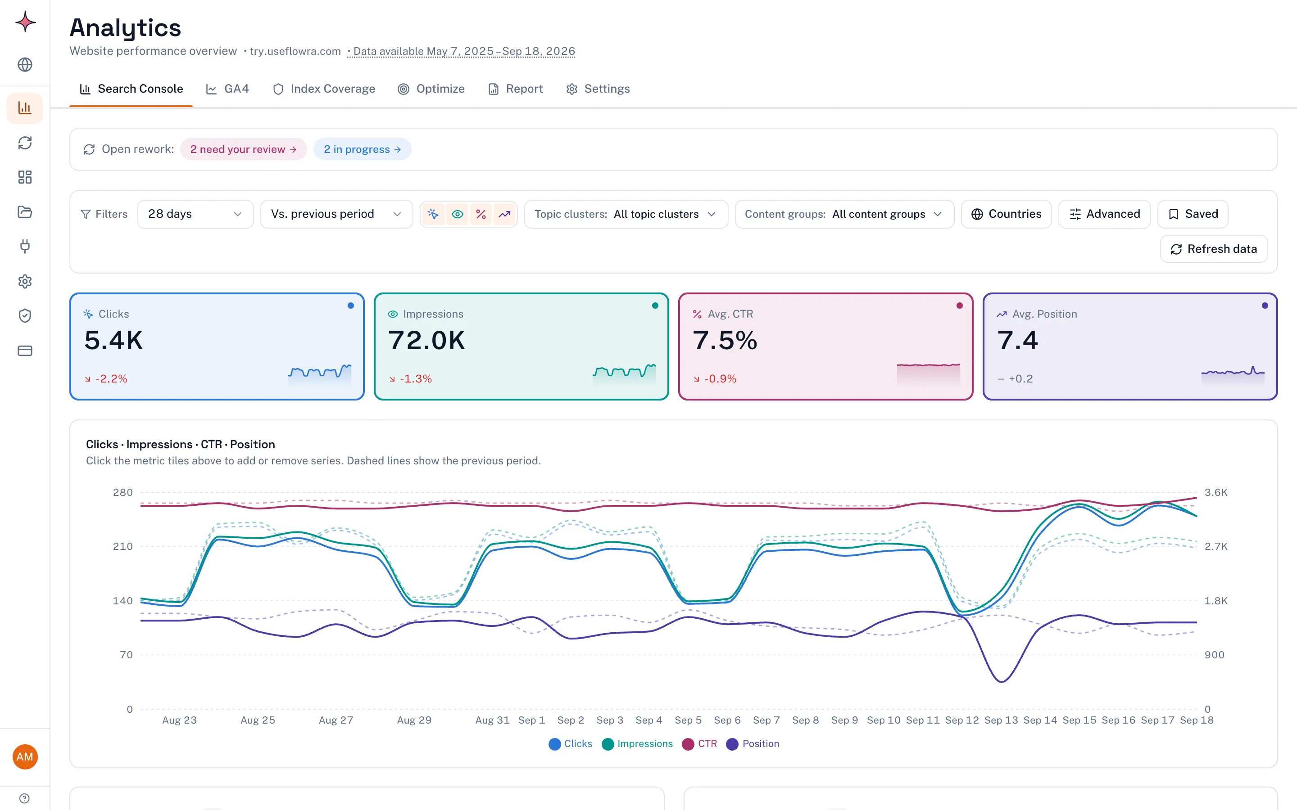This screenshot has width=1297, height=810.
Task: Open the folder sidebar icon
Action: (25, 211)
